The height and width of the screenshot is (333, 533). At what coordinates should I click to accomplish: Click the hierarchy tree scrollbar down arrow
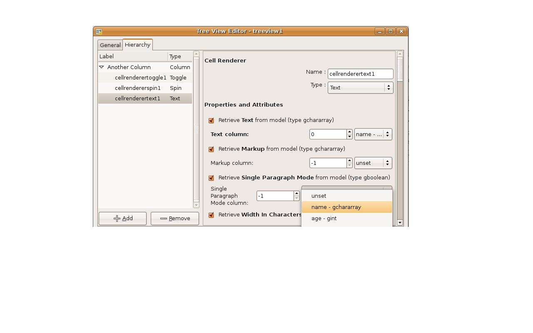[x=197, y=205]
